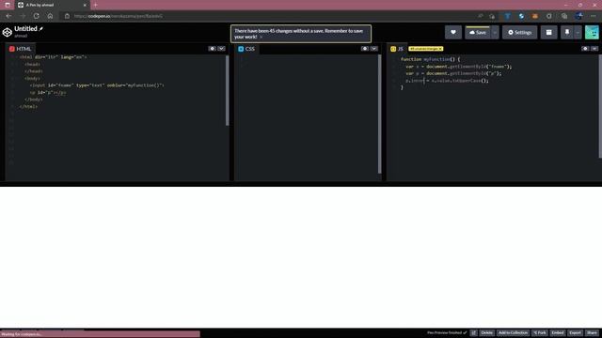Fork this pen
The width and height of the screenshot is (602, 338).
click(x=540, y=332)
